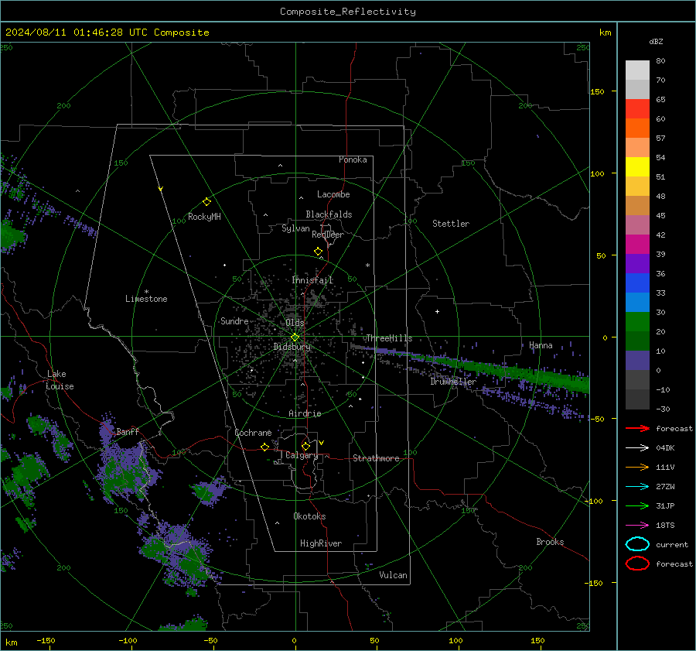Select the magenta 39 dBZ color swatch
Screen dimensions: 696x651
[x=637, y=245]
